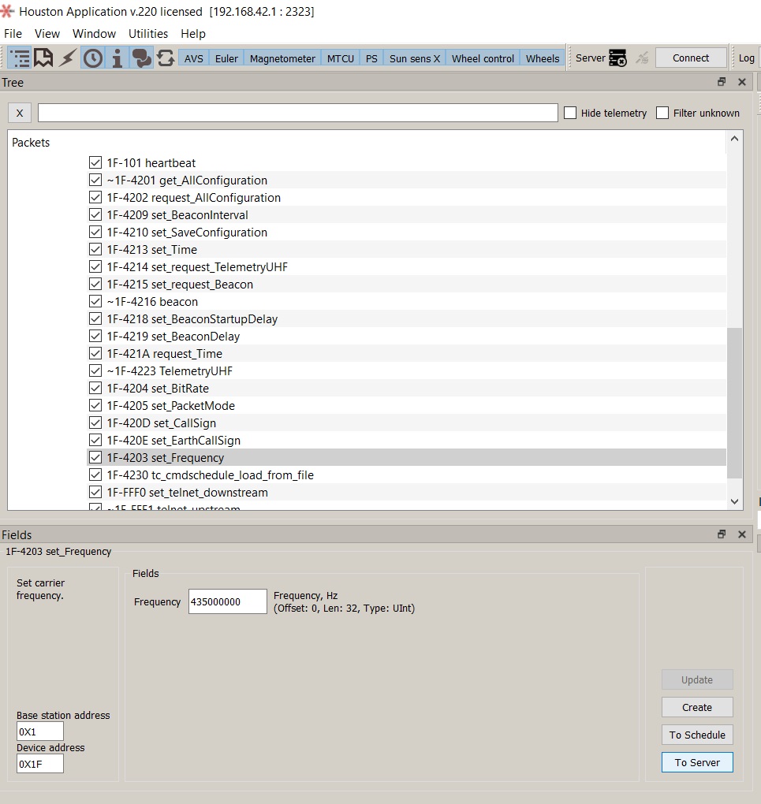
Task: Open the Magnetometer toolbar panel
Action: coord(282,58)
